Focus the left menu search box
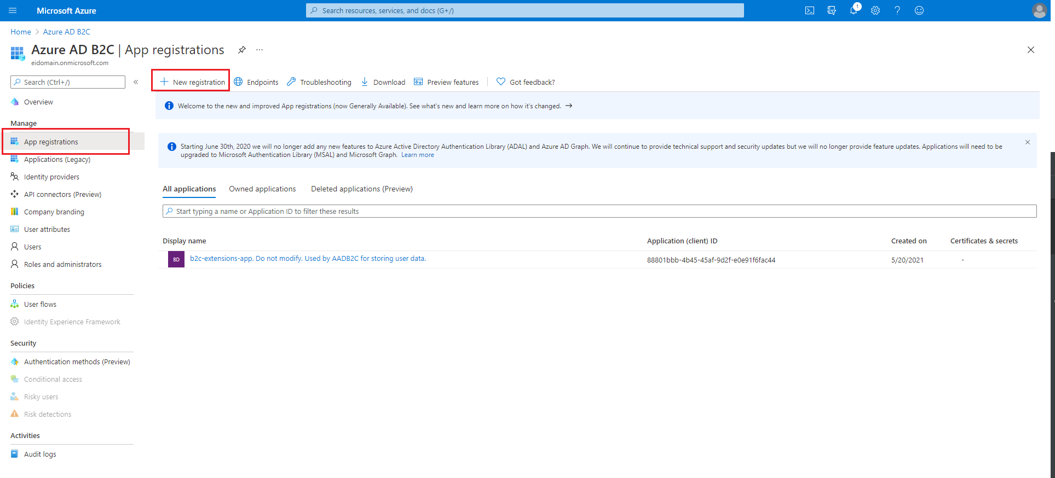Viewport: 1055px width, 478px height. pos(68,82)
